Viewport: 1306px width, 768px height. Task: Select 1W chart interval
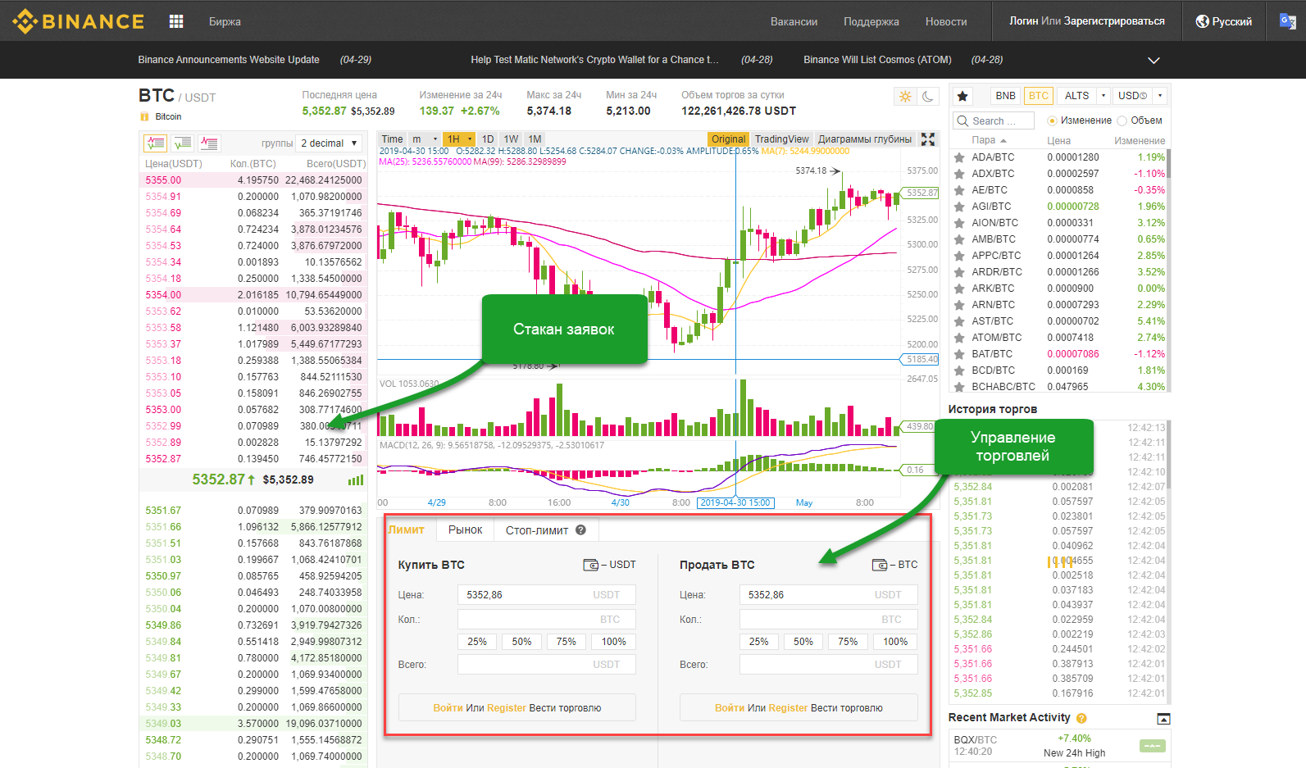coord(511,139)
